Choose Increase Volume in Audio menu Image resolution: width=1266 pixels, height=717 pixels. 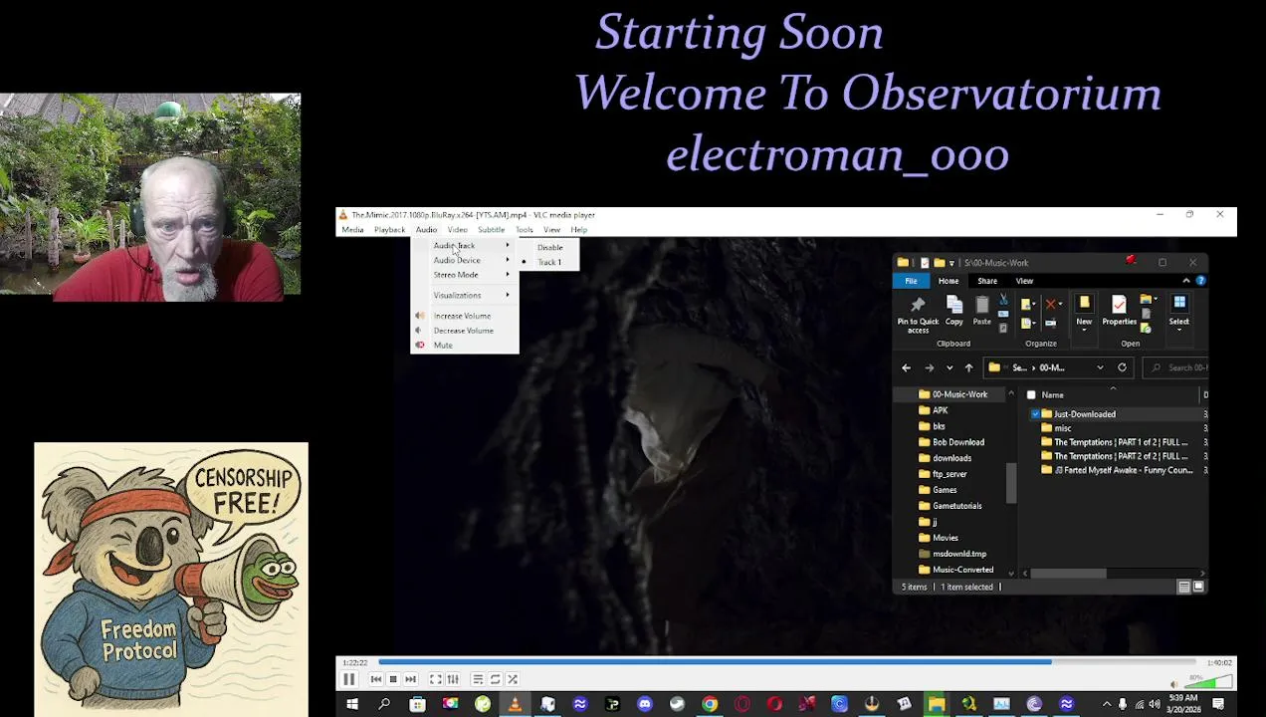465,316
